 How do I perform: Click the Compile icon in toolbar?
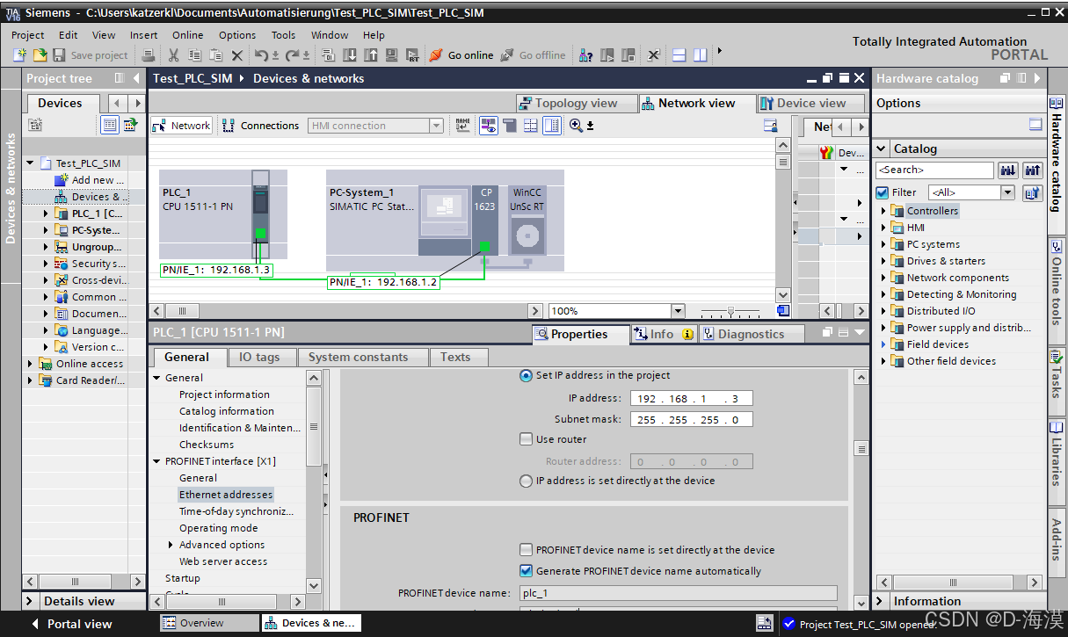(328, 54)
